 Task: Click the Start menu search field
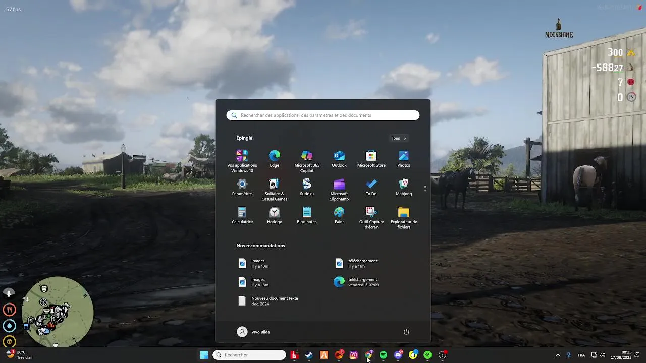323,115
